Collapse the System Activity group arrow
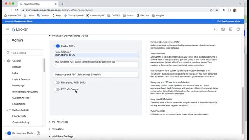 click(5, 110)
